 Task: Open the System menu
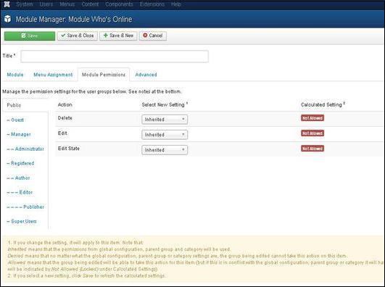click(25, 4)
